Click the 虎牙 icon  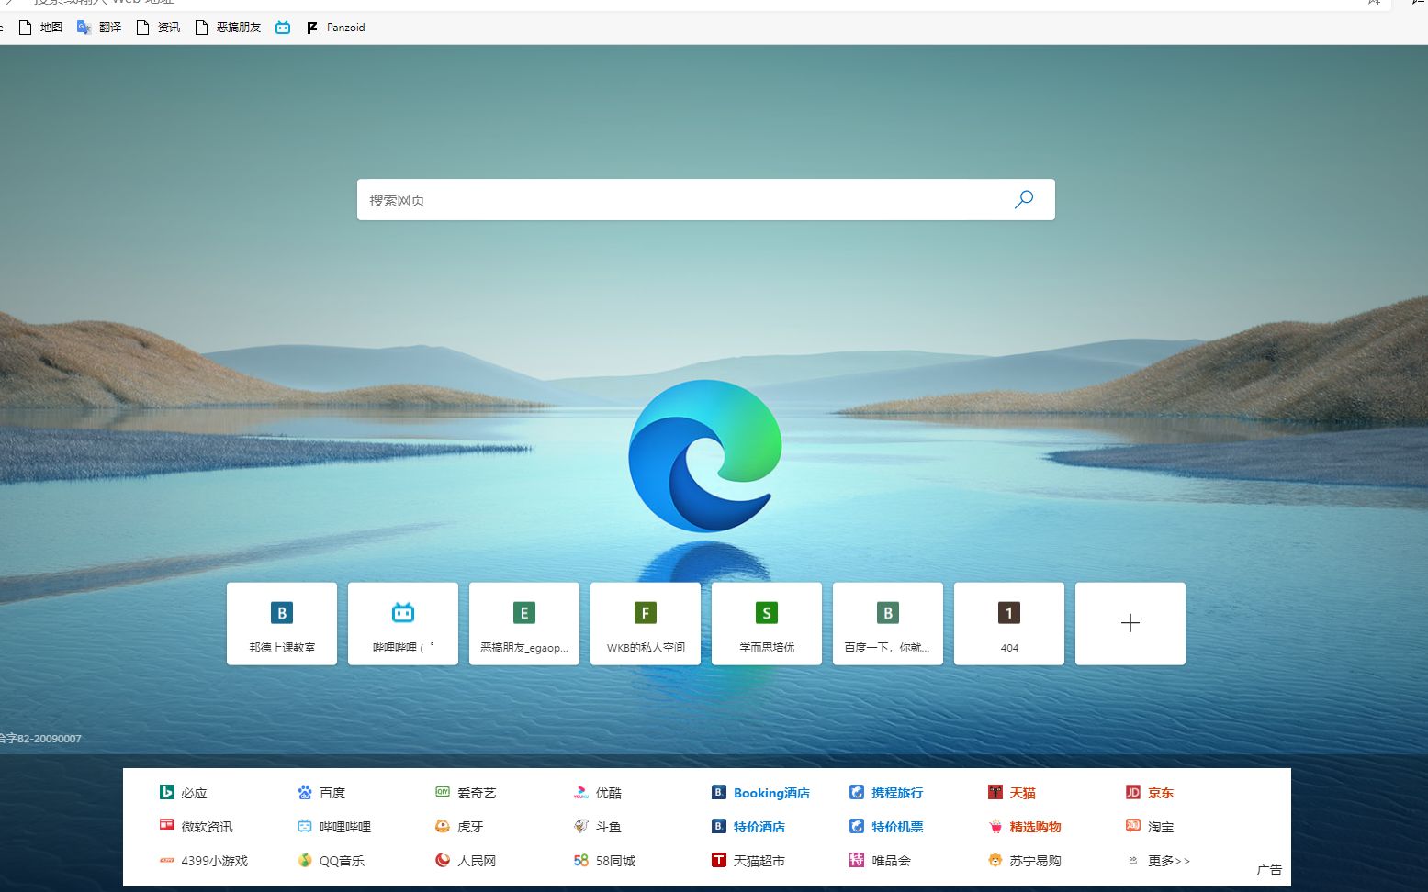(x=443, y=826)
